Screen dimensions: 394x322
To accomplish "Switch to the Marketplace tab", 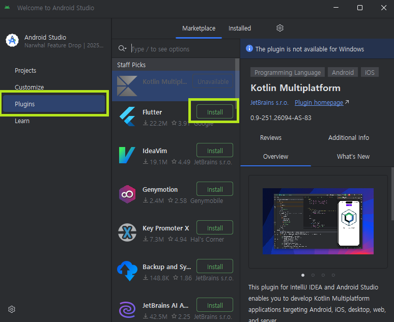I will [x=199, y=28].
